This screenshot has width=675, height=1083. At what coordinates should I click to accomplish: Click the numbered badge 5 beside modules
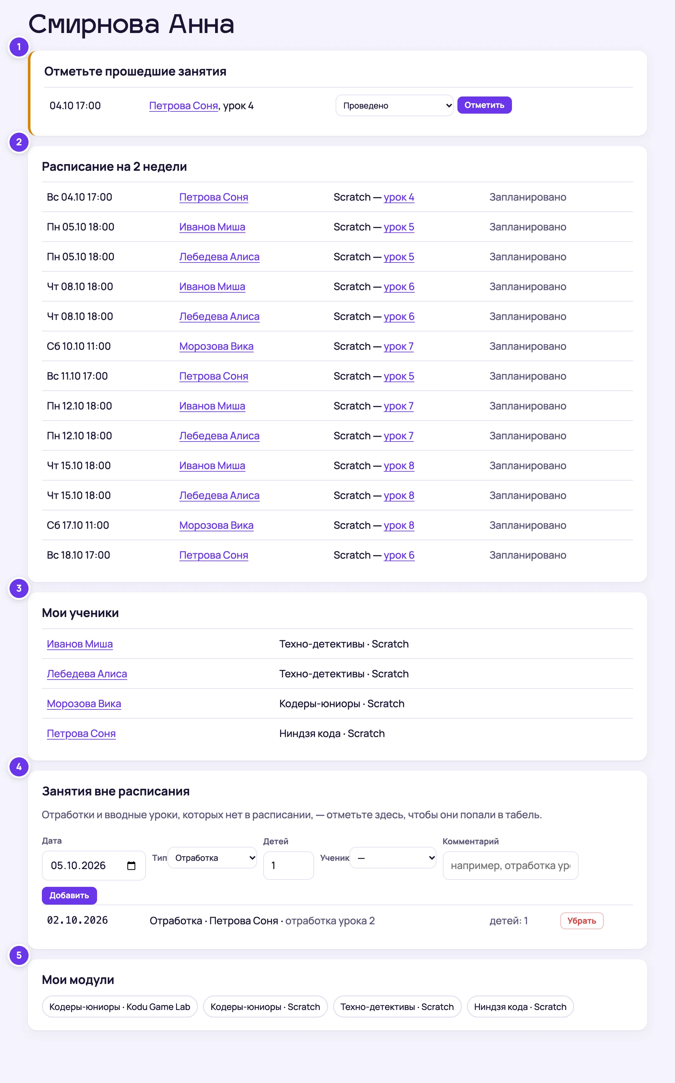19,955
